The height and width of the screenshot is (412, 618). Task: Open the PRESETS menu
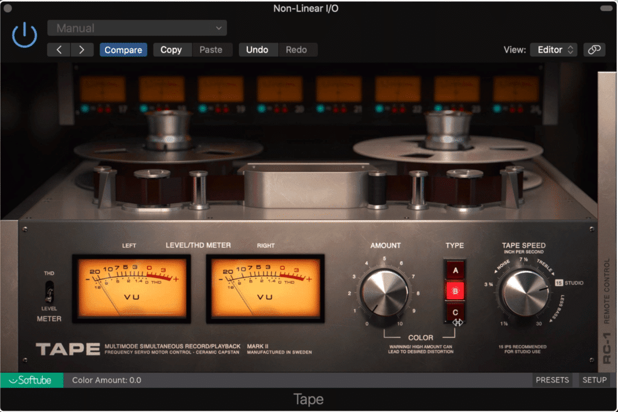pyautogui.click(x=552, y=380)
